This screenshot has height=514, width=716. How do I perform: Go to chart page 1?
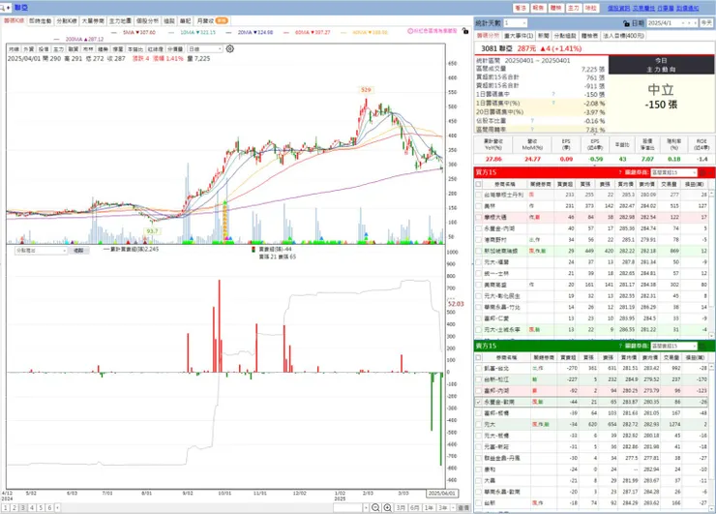6,507
